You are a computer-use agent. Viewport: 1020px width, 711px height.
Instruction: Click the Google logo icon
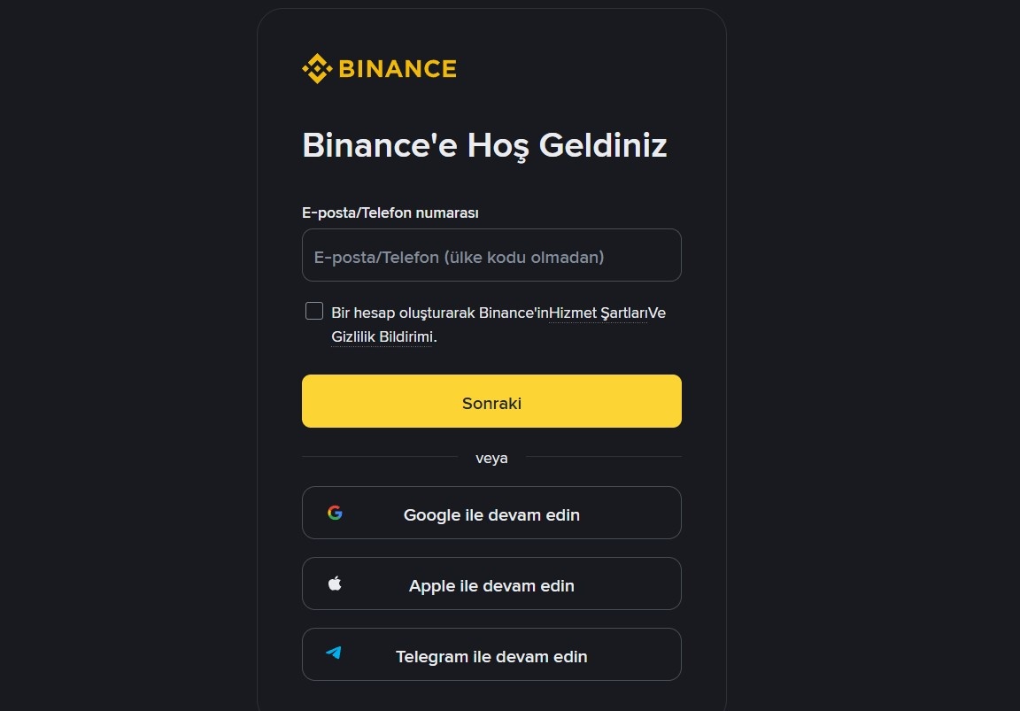click(x=335, y=513)
